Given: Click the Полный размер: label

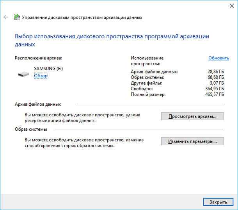Looking at the screenshot, I should pos(148,94).
